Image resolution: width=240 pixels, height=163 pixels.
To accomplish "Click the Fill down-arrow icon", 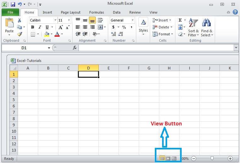I will (x=180, y=27).
